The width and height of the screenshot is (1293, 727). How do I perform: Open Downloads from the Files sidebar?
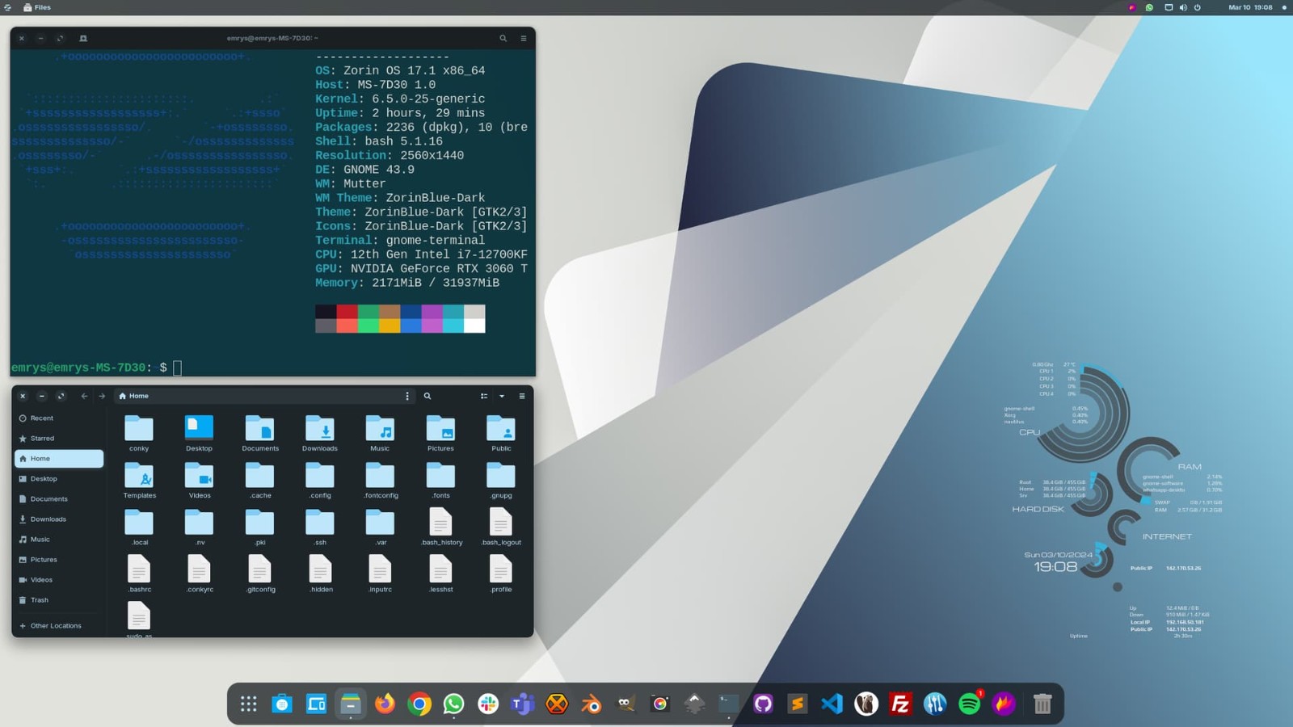pos(59,519)
